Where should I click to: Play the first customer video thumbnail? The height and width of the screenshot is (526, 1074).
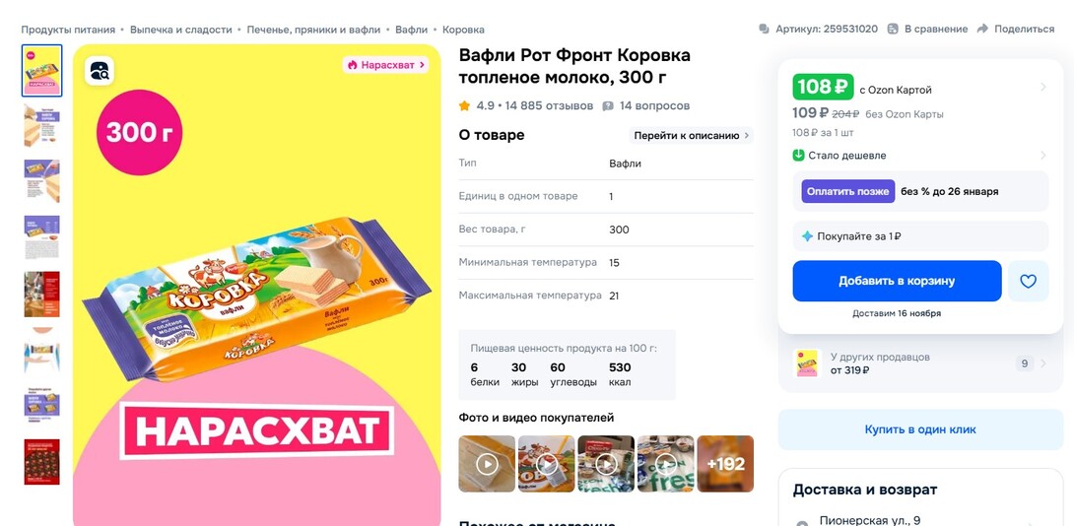pos(487,464)
